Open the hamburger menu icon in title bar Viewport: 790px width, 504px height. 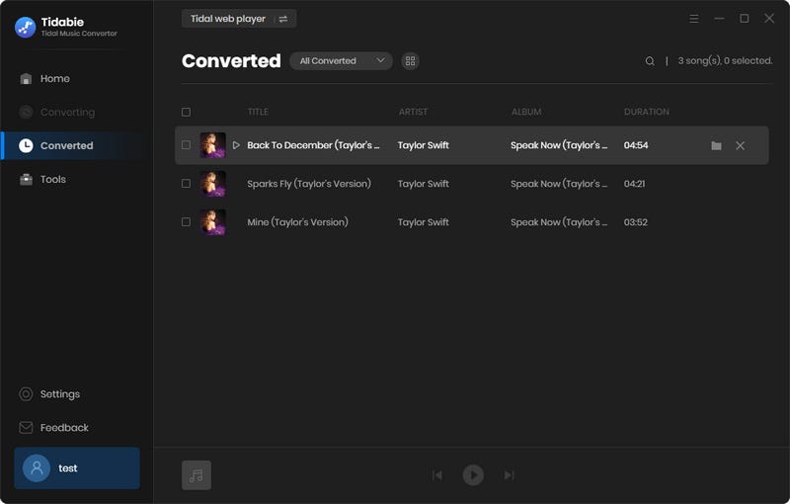tap(694, 19)
